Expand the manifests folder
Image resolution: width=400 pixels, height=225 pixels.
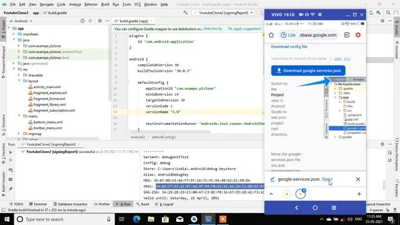click(x=14, y=34)
